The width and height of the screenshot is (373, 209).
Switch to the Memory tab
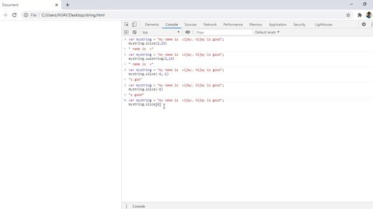click(256, 24)
